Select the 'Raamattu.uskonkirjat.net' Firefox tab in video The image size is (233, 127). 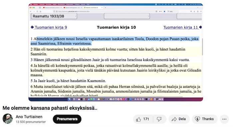click(93, 7)
